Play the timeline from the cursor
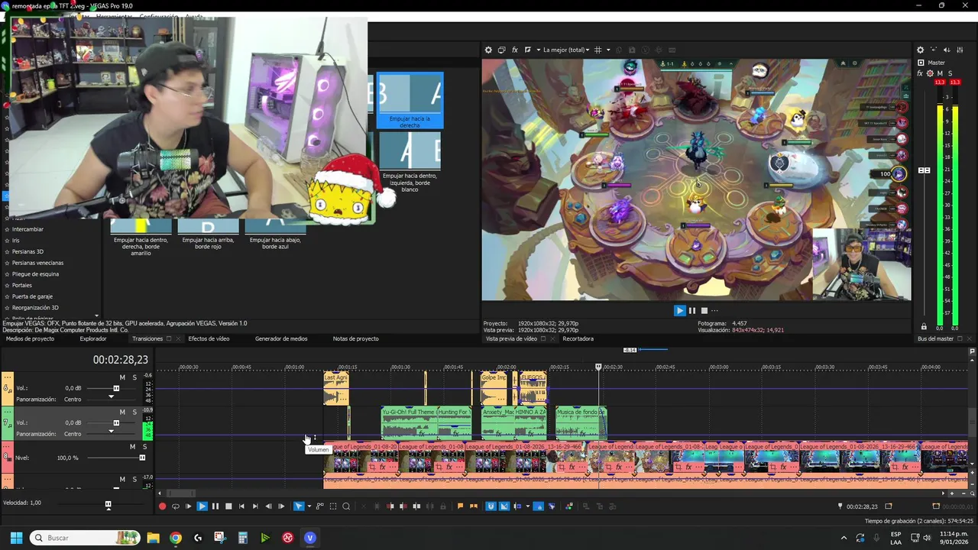This screenshot has width=978, height=550. [202, 506]
